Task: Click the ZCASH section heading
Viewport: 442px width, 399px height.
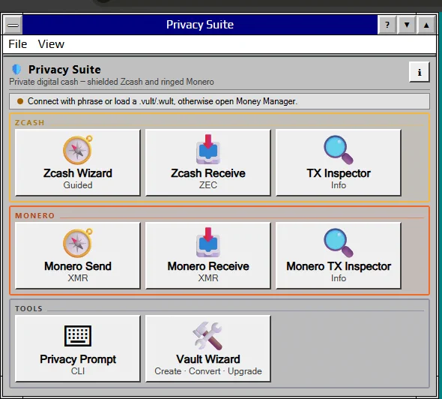Action: pyautogui.click(x=30, y=123)
